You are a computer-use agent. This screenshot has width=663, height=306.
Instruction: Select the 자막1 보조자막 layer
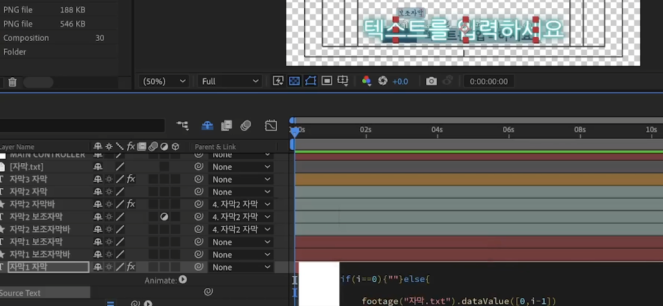coord(36,242)
